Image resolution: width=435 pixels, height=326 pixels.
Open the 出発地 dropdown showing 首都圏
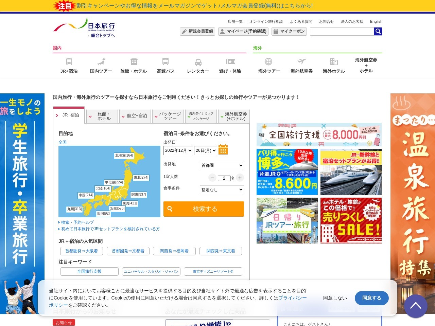pos(222,165)
